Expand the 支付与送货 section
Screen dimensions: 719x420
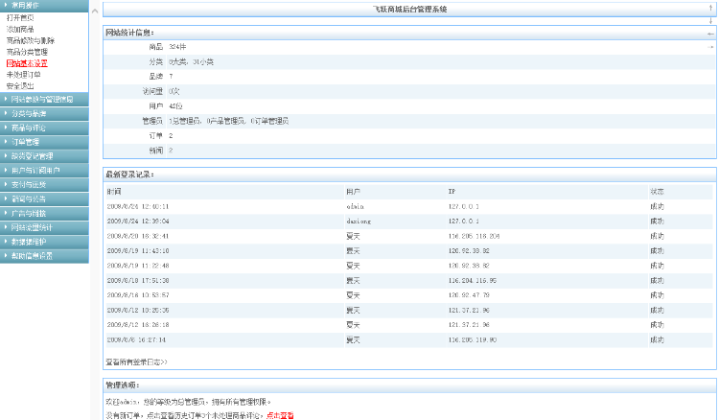tap(44, 185)
